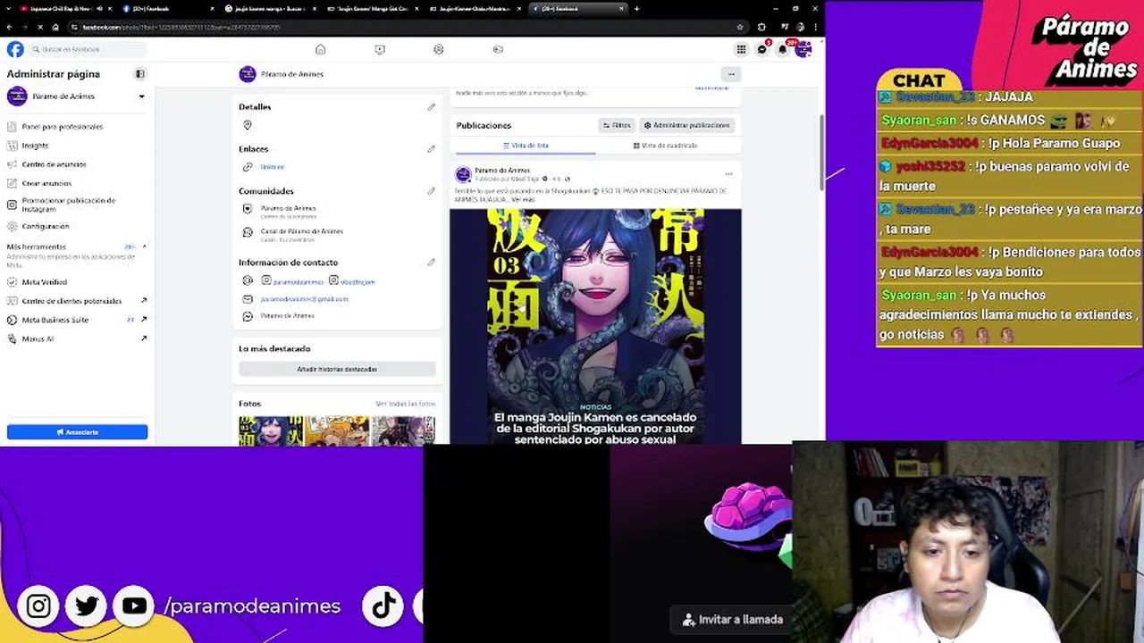Open the Facebook apps grid menu
The width and height of the screenshot is (1144, 643).
(741, 49)
